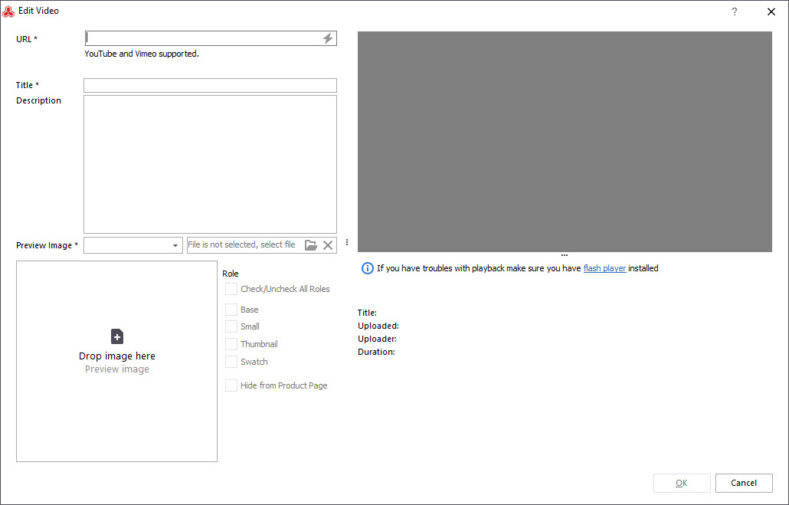
Task: Click the Drop image here preview area
Action: pyautogui.click(x=116, y=361)
